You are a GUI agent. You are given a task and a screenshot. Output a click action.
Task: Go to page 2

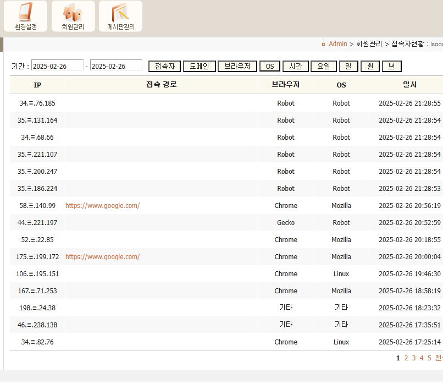coord(406,358)
